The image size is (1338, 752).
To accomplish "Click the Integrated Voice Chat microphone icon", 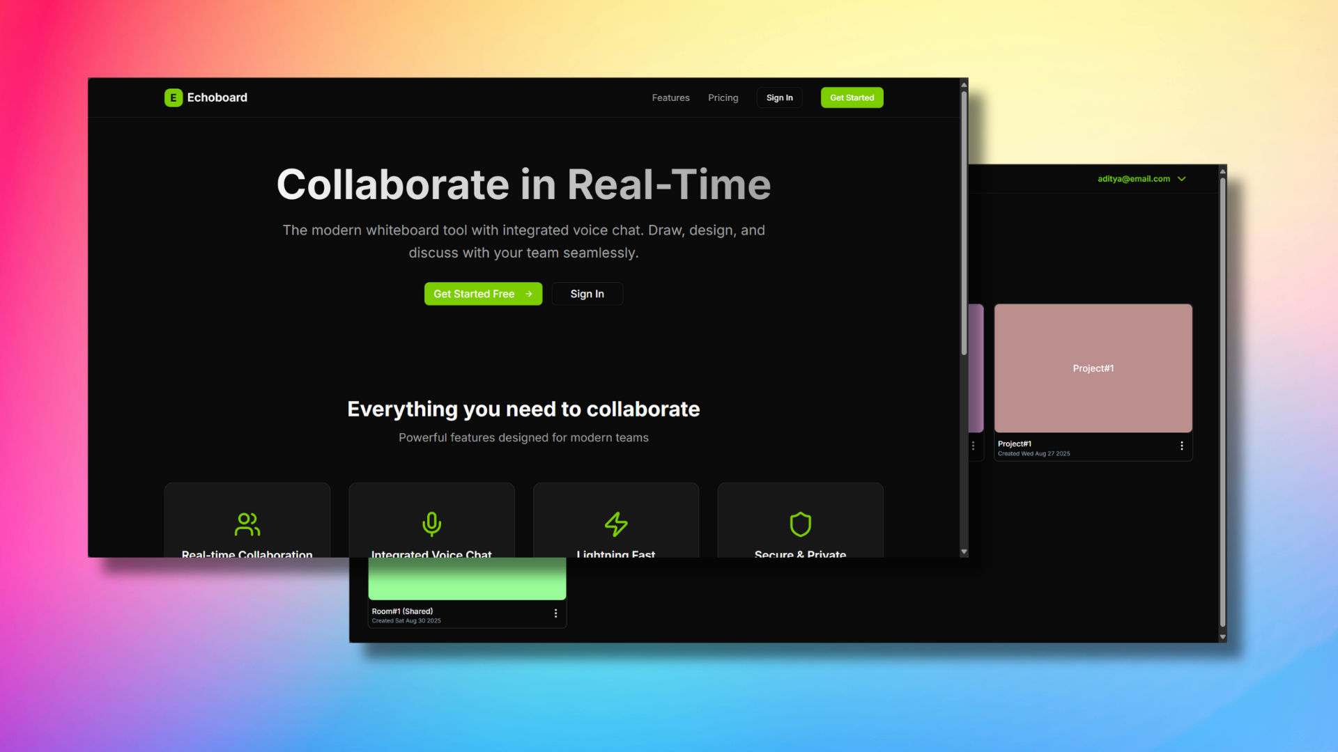I will (431, 524).
